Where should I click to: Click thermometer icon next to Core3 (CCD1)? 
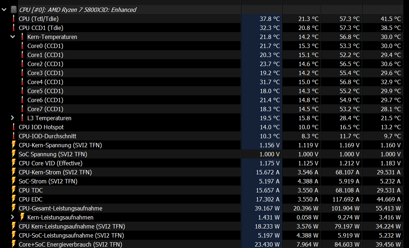click(x=22, y=73)
